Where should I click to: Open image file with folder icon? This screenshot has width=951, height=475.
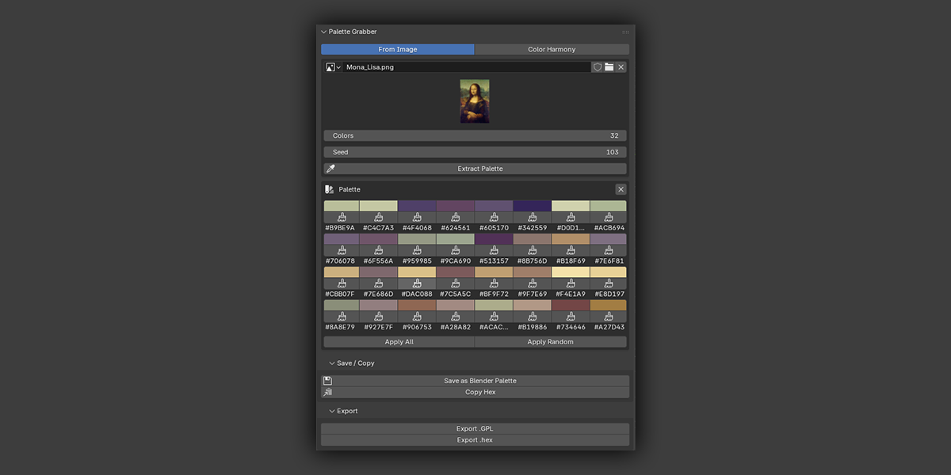point(609,67)
